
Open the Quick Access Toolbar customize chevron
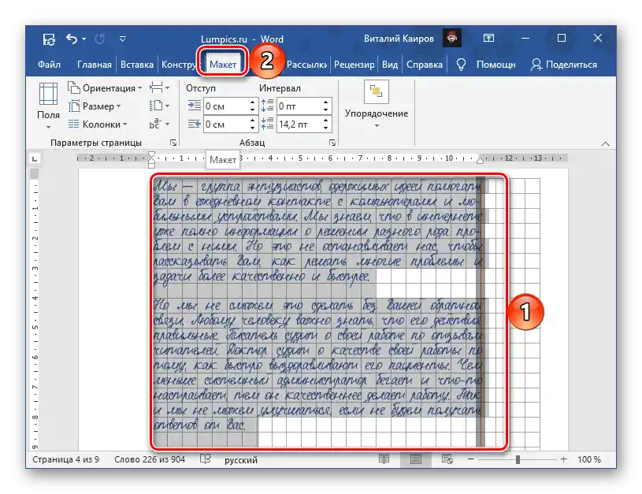[x=123, y=38]
